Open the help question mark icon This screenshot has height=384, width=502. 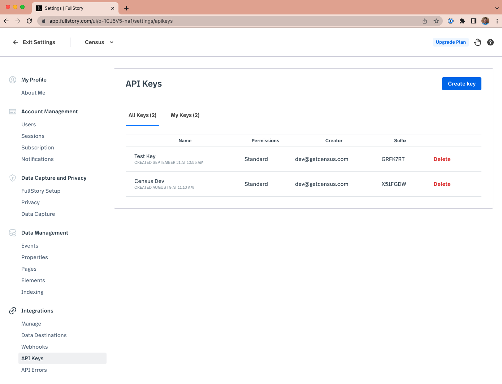coord(490,42)
